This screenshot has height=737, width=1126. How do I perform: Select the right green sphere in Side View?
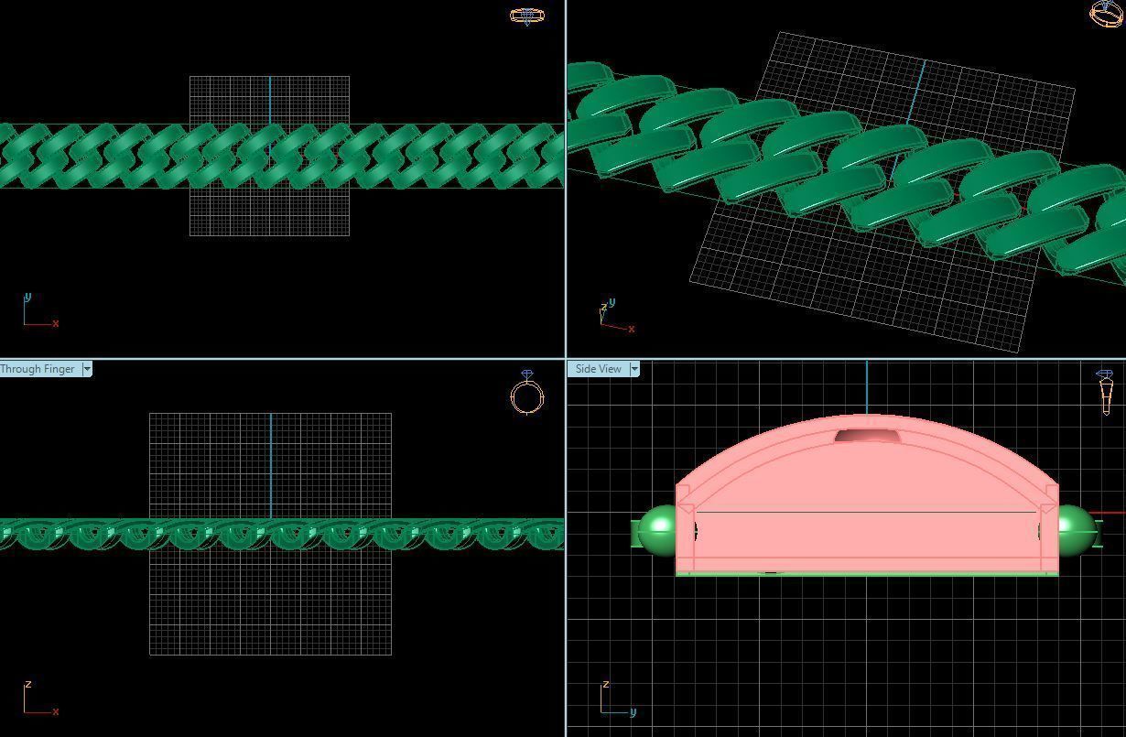1077,531
